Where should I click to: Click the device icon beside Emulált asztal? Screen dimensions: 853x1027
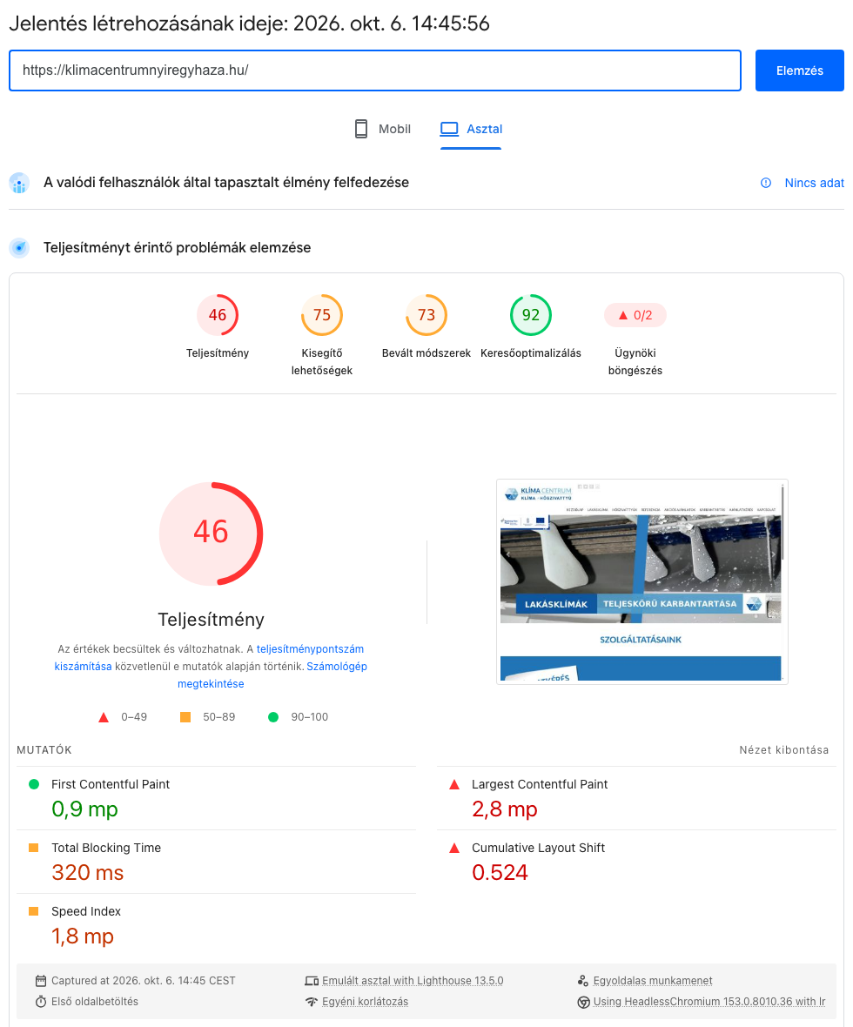point(312,981)
